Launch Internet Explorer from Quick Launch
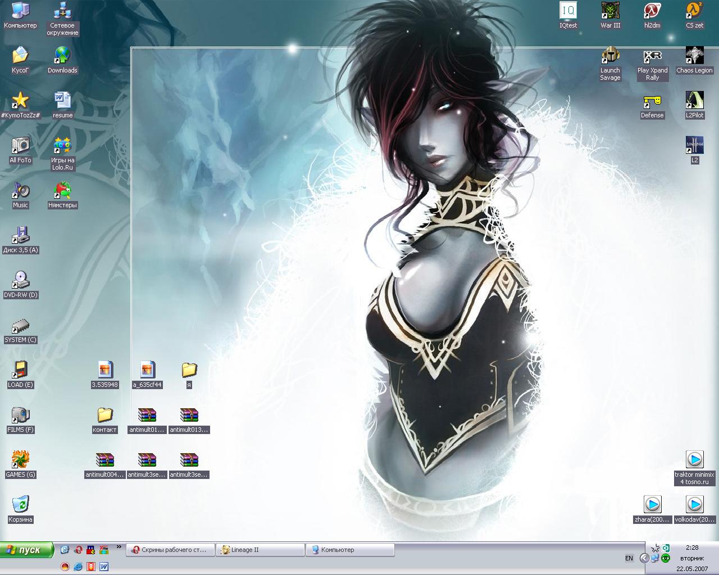This screenshot has width=719, height=575. 78,567
